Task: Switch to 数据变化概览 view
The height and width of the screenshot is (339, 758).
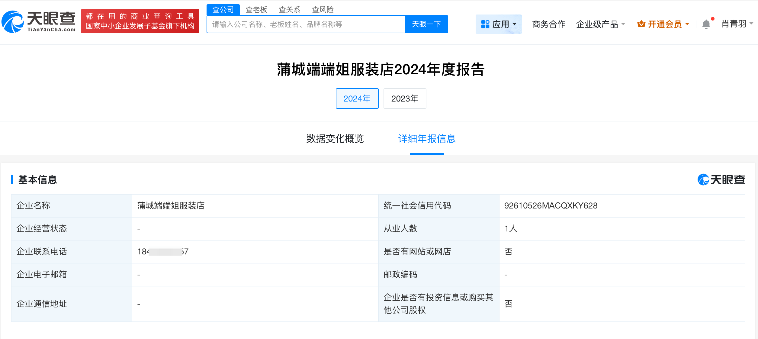Action: coord(335,139)
